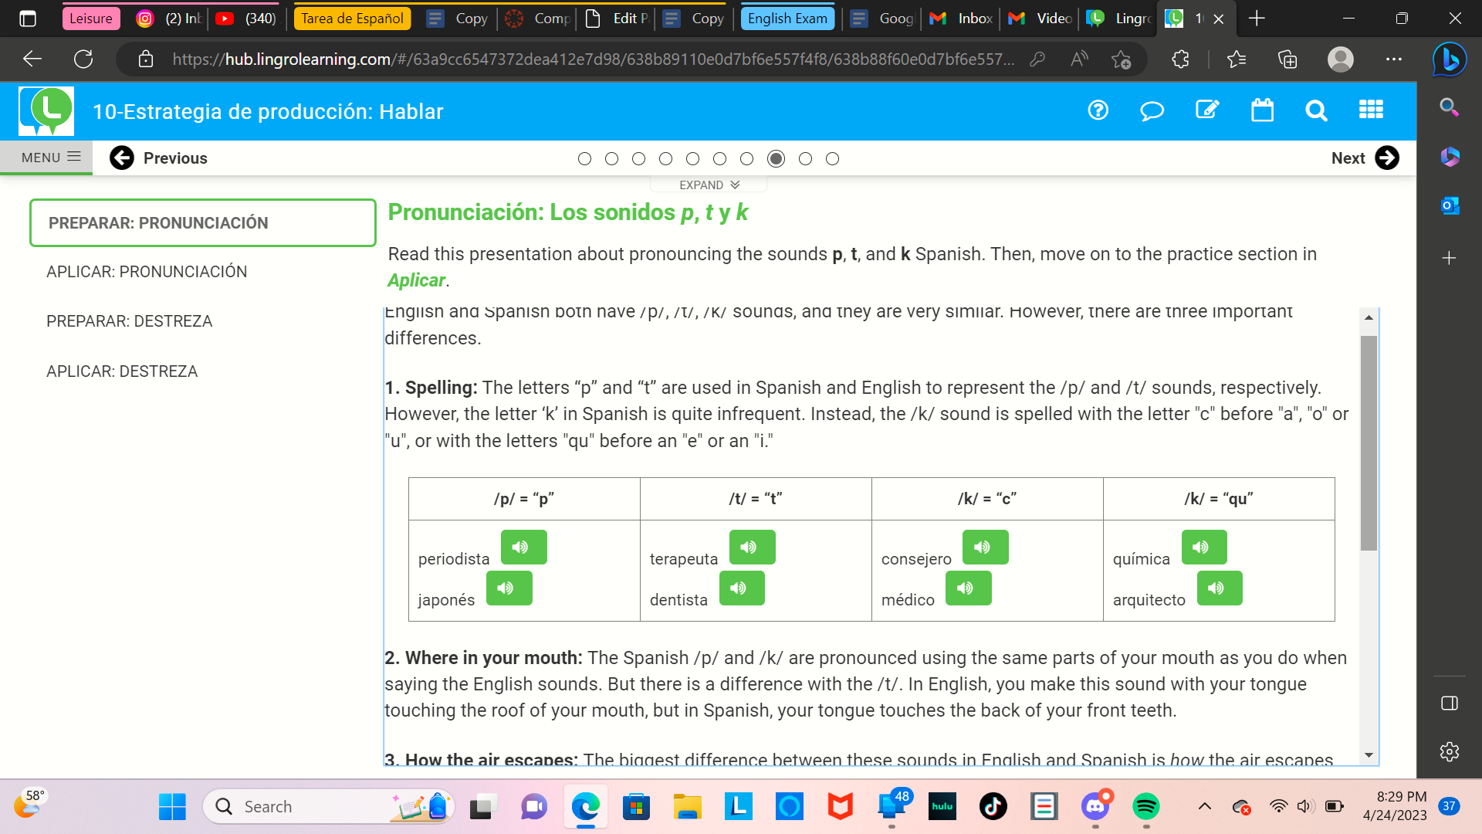The width and height of the screenshot is (1482, 834).
Task: Open the notes edit icon
Action: point(1207,110)
